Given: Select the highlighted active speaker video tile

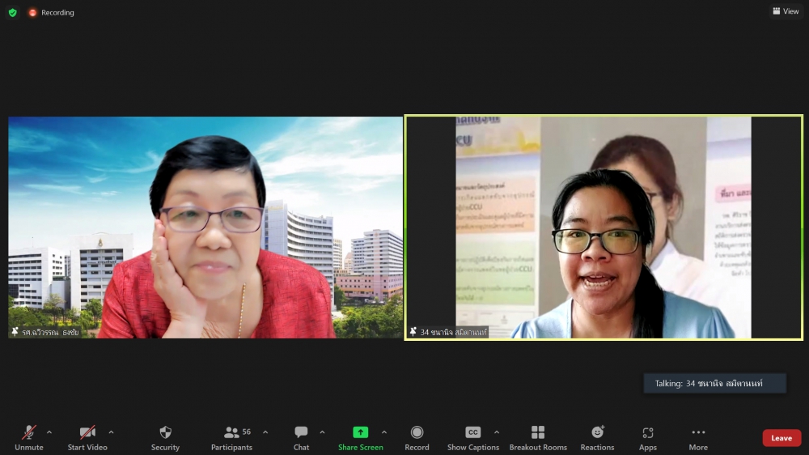Looking at the screenshot, I should (x=604, y=227).
